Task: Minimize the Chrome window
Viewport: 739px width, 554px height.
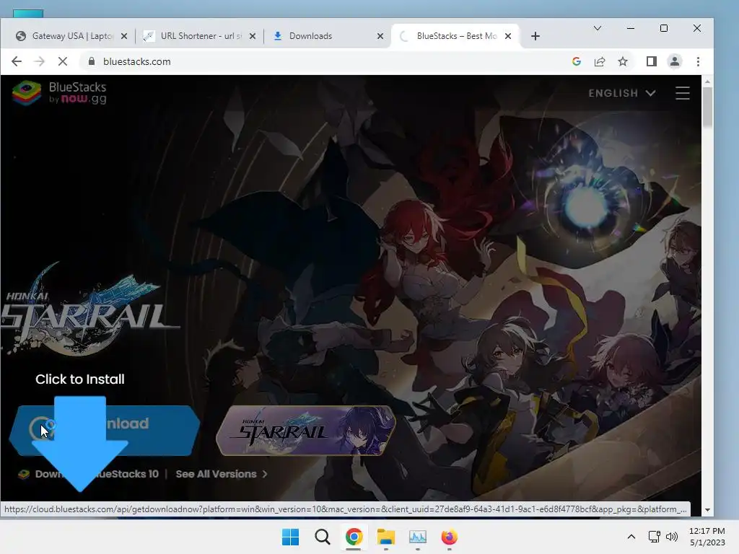Action: coord(631,28)
